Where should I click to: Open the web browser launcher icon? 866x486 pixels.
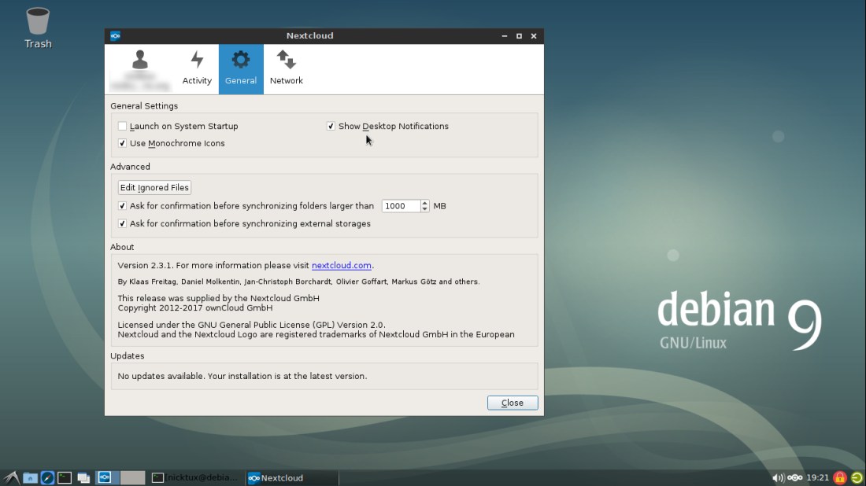(x=47, y=477)
